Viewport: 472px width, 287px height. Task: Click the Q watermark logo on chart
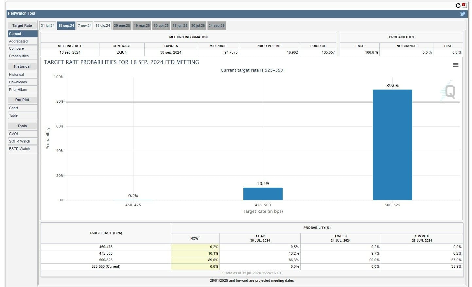coord(449,92)
